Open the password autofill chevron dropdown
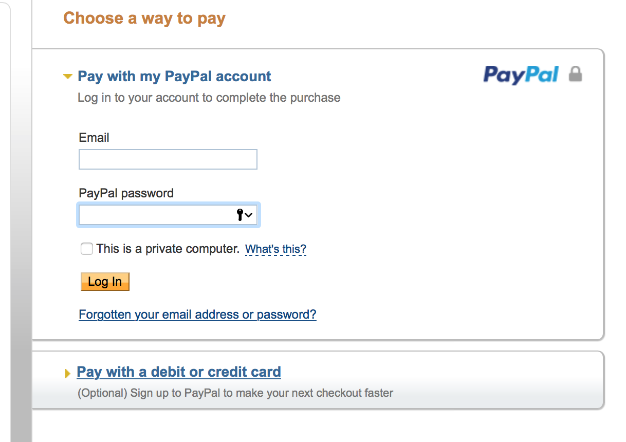 249,215
